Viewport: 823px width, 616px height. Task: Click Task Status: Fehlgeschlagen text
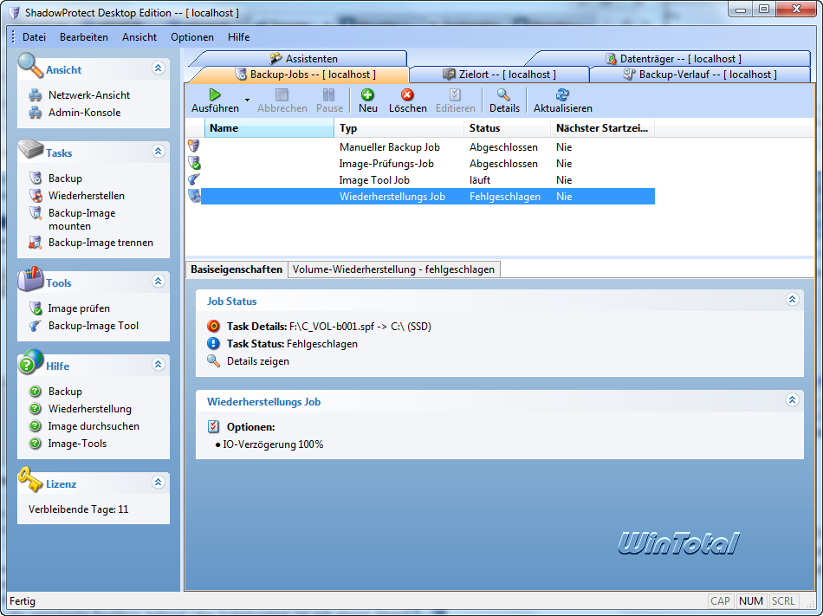(292, 344)
